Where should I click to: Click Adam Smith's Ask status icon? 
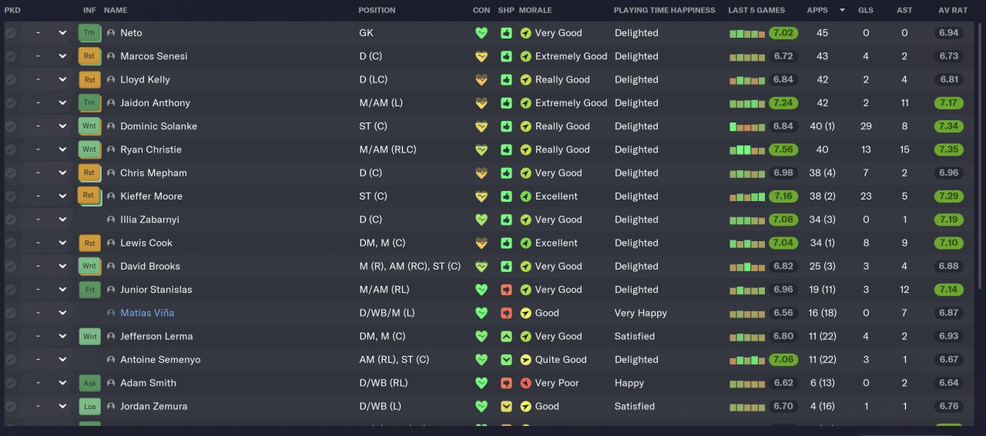[89, 383]
